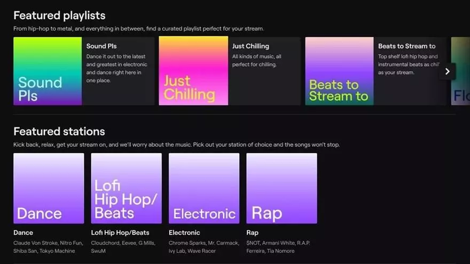Start the Rap station tile

[x=281, y=188]
